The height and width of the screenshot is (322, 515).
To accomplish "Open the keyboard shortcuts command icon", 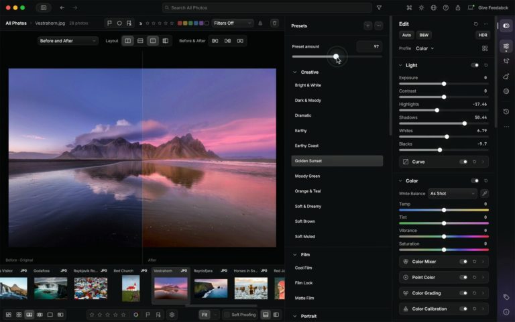I will (409, 7).
